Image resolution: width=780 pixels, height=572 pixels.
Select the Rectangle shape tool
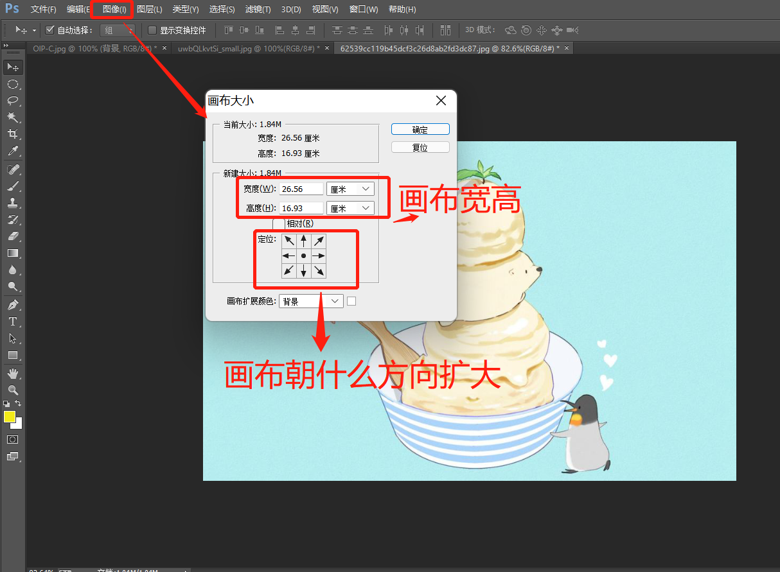tap(13, 355)
